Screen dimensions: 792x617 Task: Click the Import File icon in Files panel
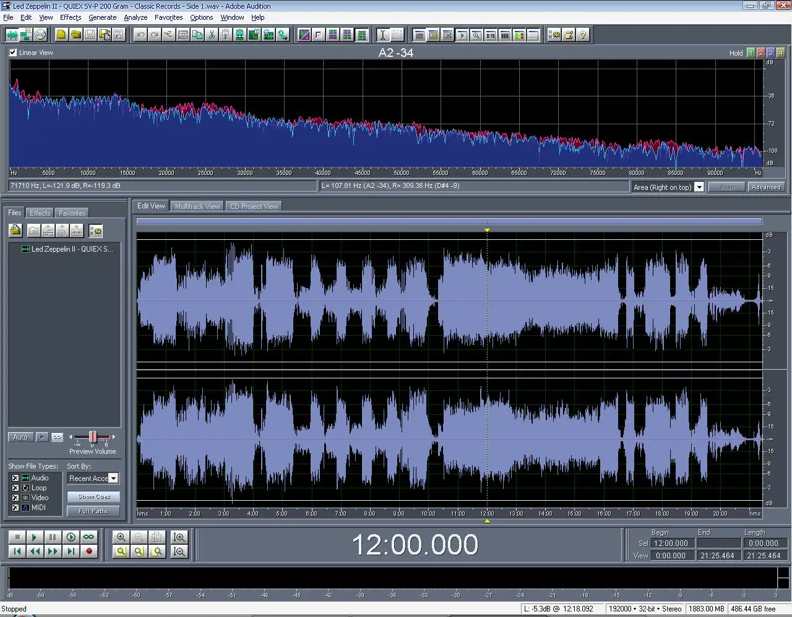(x=15, y=231)
